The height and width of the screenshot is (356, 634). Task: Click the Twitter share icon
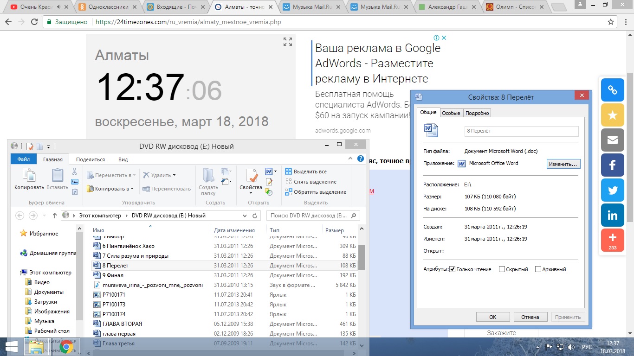(613, 190)
